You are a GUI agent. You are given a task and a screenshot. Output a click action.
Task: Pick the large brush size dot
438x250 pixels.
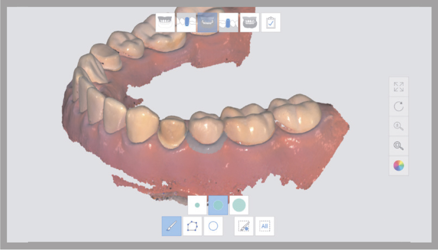pos(239,205)
